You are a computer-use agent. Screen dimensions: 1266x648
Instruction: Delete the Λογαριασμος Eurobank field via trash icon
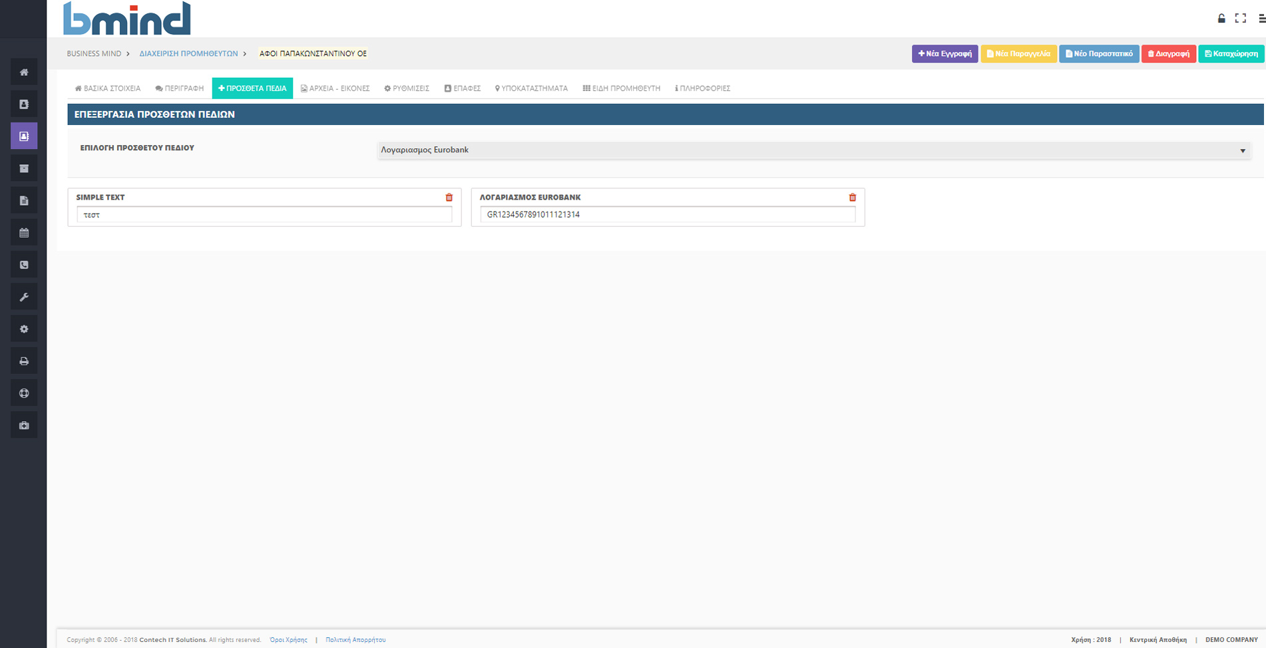(853, 198)
